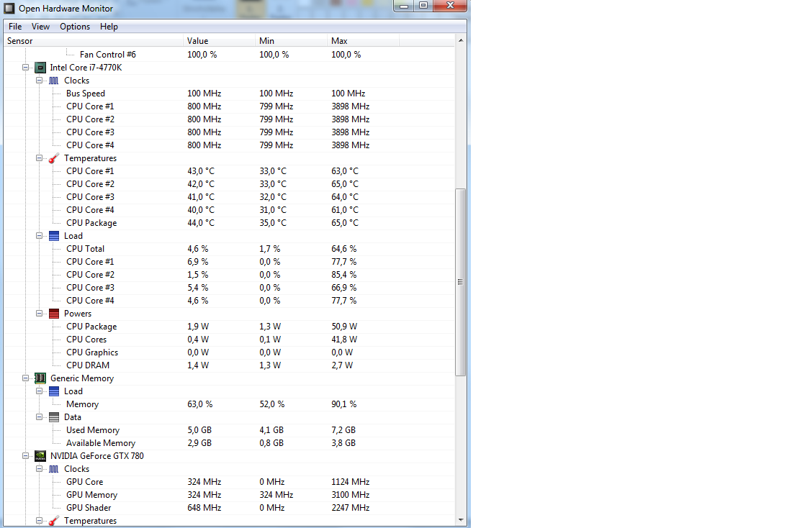
Task: Click the Value column header
Action: coord(219,41)
